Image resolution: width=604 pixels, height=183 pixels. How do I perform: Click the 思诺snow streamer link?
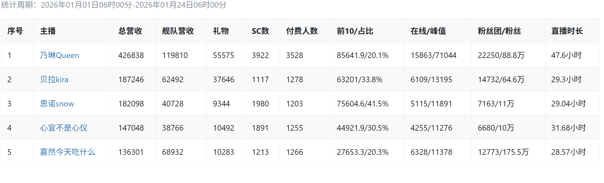57,104
